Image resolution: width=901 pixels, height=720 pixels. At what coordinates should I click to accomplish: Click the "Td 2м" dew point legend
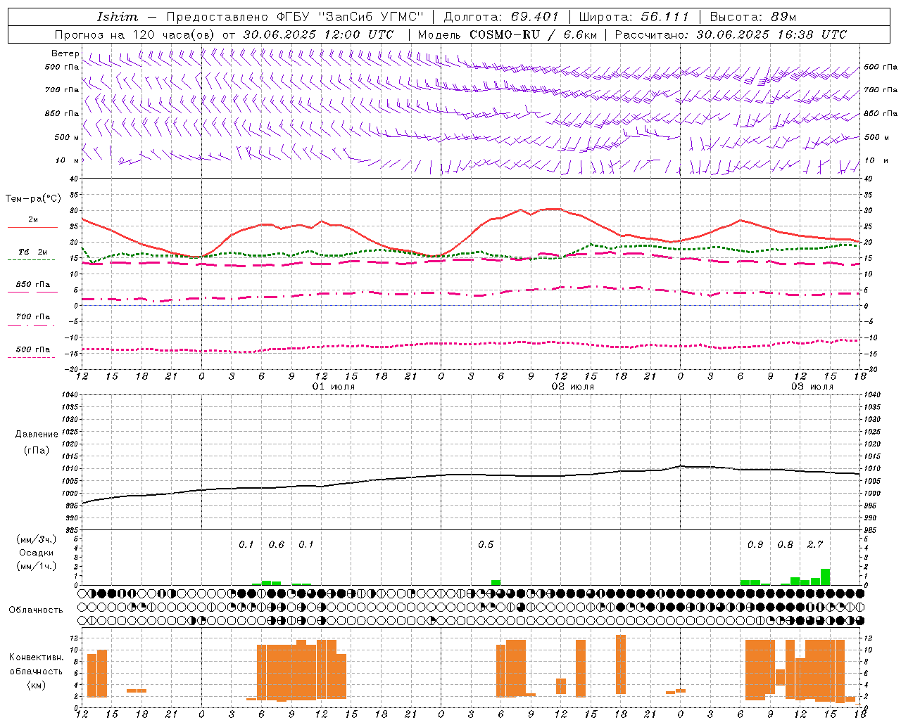click(x=32, y=252)
